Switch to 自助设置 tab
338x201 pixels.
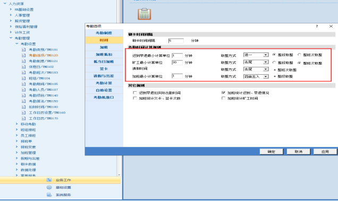tap(104, 90)
